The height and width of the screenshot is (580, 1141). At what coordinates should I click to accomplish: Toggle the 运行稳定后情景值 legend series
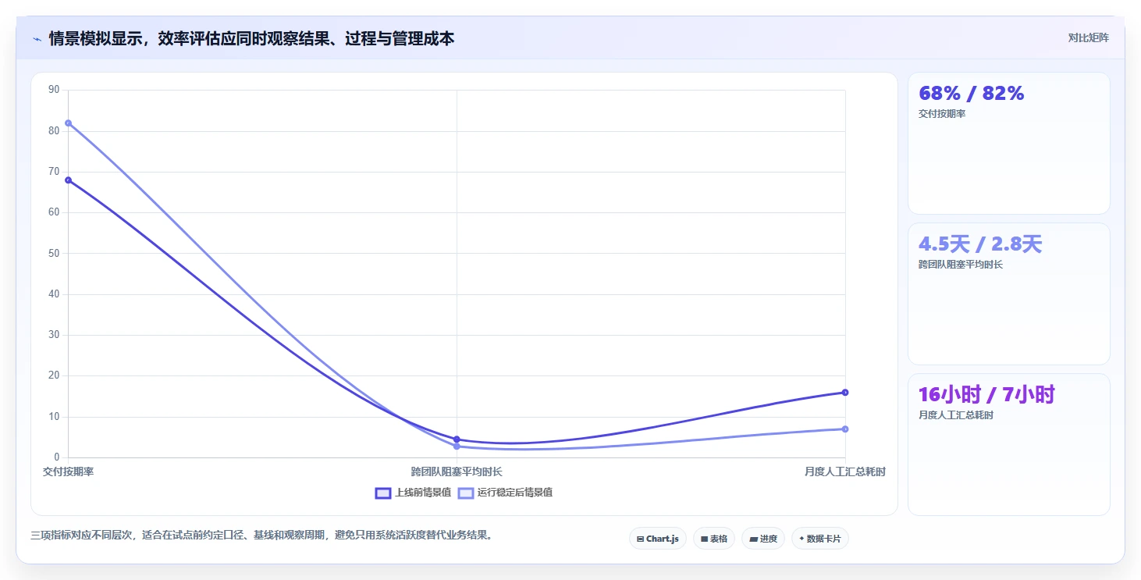(505, 493)
